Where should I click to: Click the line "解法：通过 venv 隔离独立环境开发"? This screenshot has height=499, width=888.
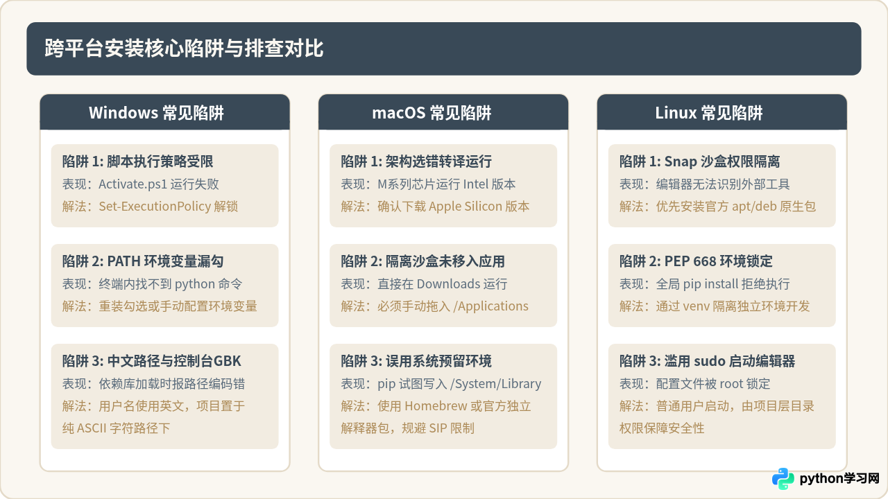tap(715, 306)
